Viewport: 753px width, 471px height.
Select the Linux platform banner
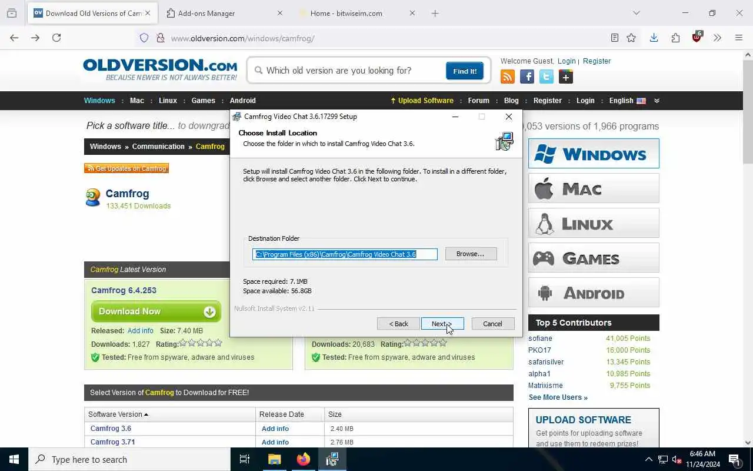pyautogui.click(x=594, y=223)
